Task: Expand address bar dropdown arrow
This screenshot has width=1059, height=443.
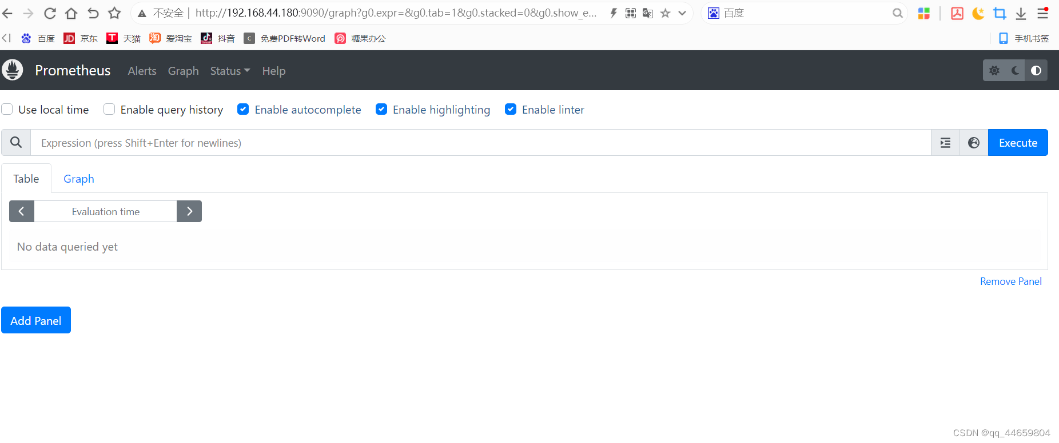Action: 682,13
